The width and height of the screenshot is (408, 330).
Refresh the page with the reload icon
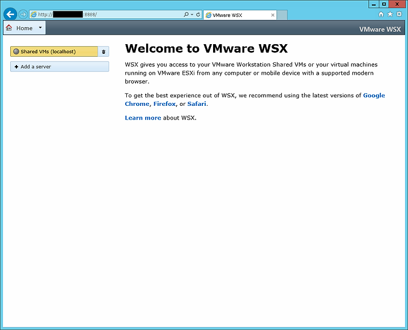198,15
